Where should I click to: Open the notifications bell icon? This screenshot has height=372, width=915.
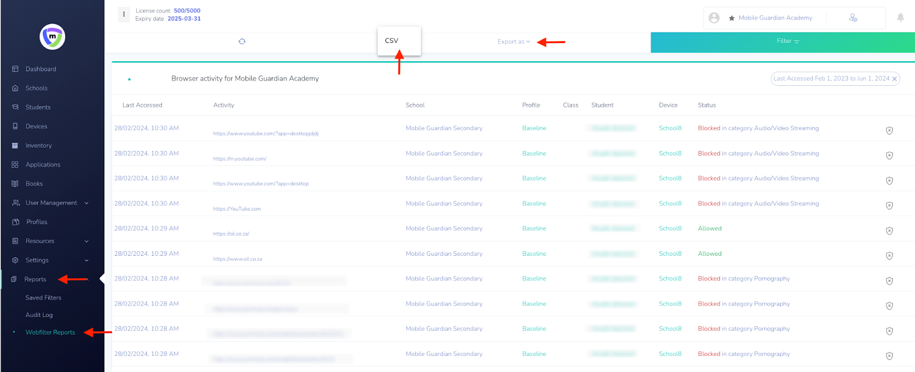tap(900, 18)
